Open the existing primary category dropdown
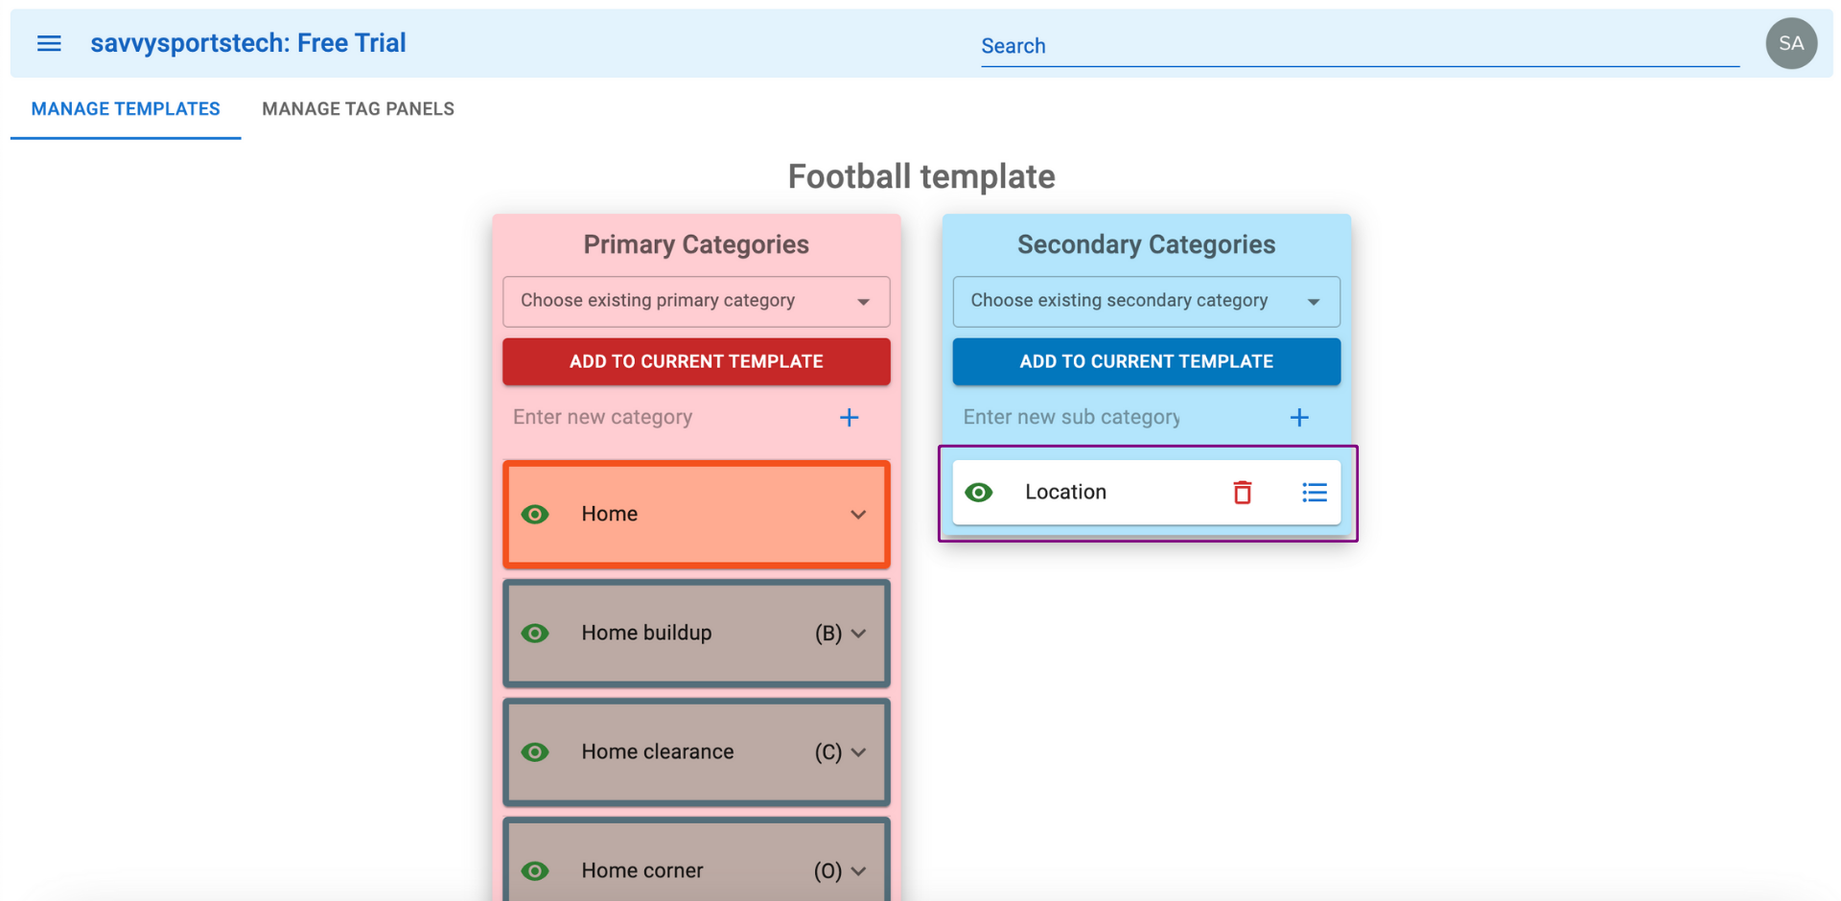1841x901 pixels. coord(696,301)
